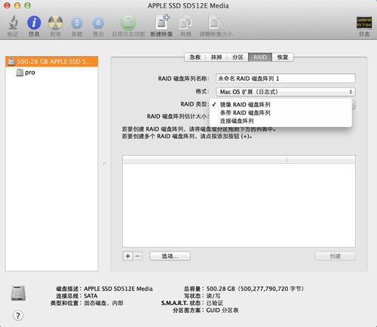Click inside the empty RAID members list
This screenshot has width=377, height=327.
(239, 205)
